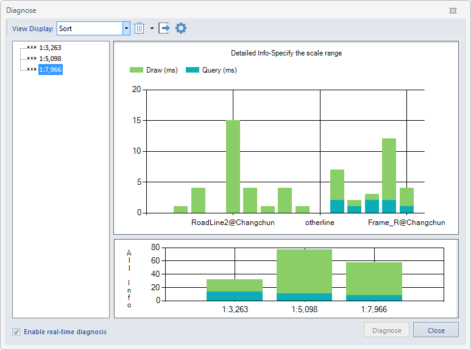Expand the delete options dropdown arrow
This screenshot has height=350, width=471.
point(152,29)
